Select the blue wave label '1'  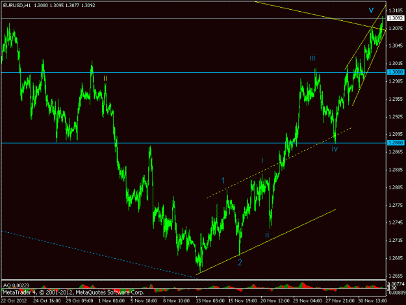click(223, 181)
